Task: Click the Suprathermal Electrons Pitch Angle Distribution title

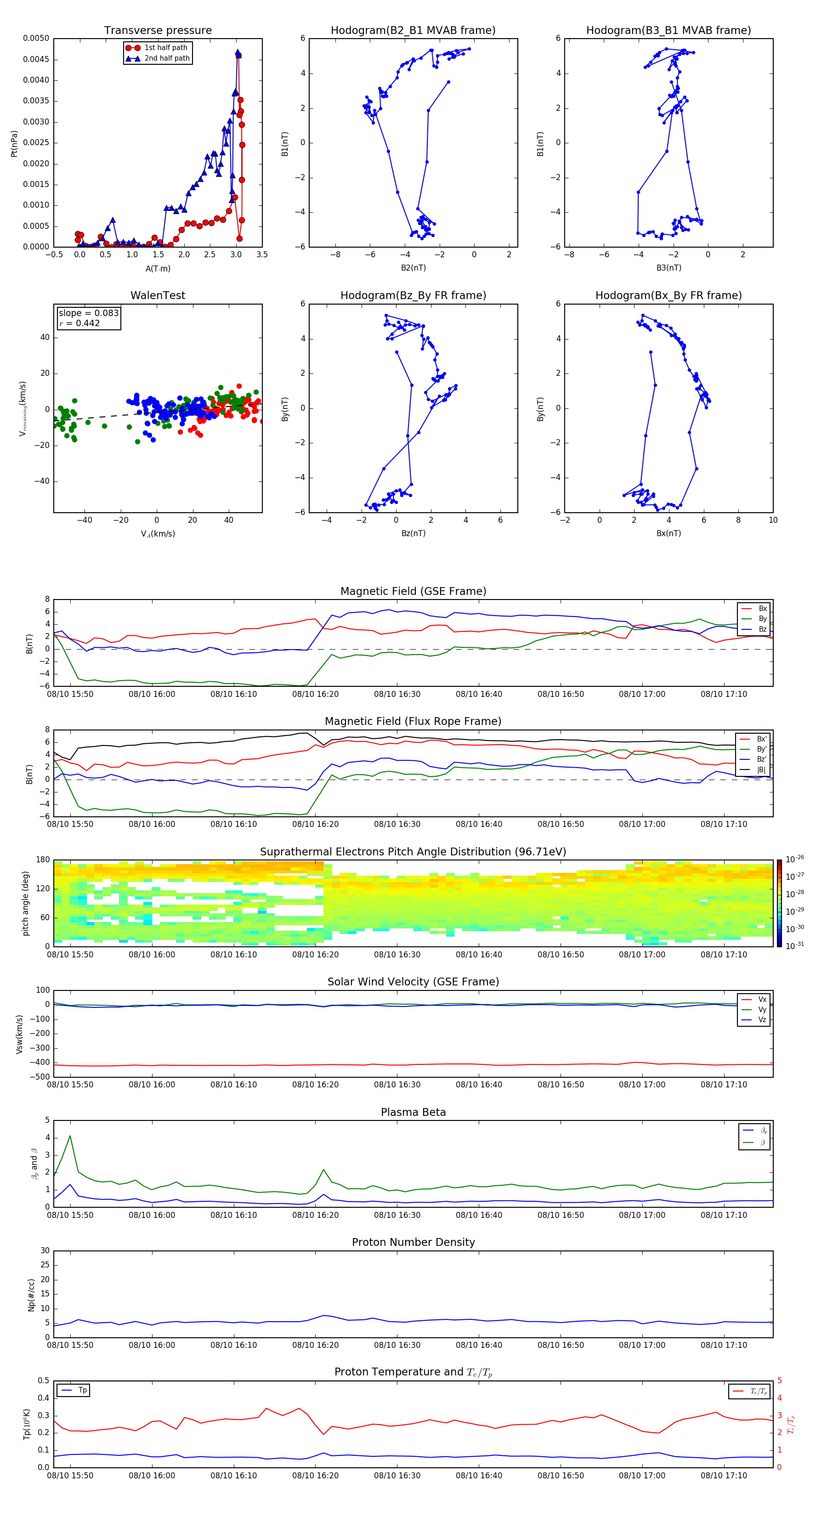Action: click(x=413, y=852)
